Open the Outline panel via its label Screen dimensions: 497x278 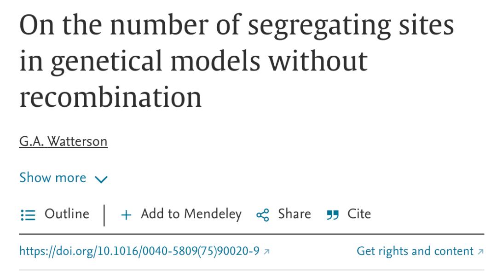point(67,214)
